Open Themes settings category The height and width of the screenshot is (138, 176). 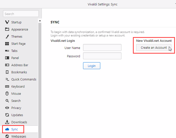click(19, 37)
